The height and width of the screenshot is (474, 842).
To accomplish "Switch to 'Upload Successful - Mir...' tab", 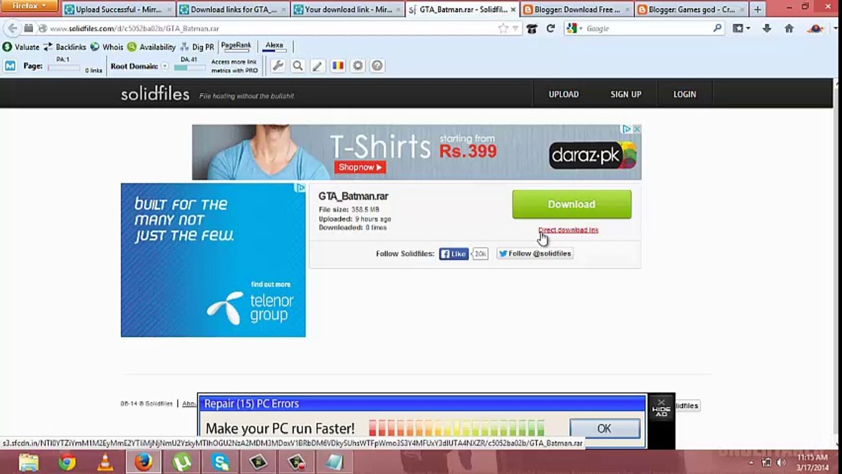I will tap(118, 9).
